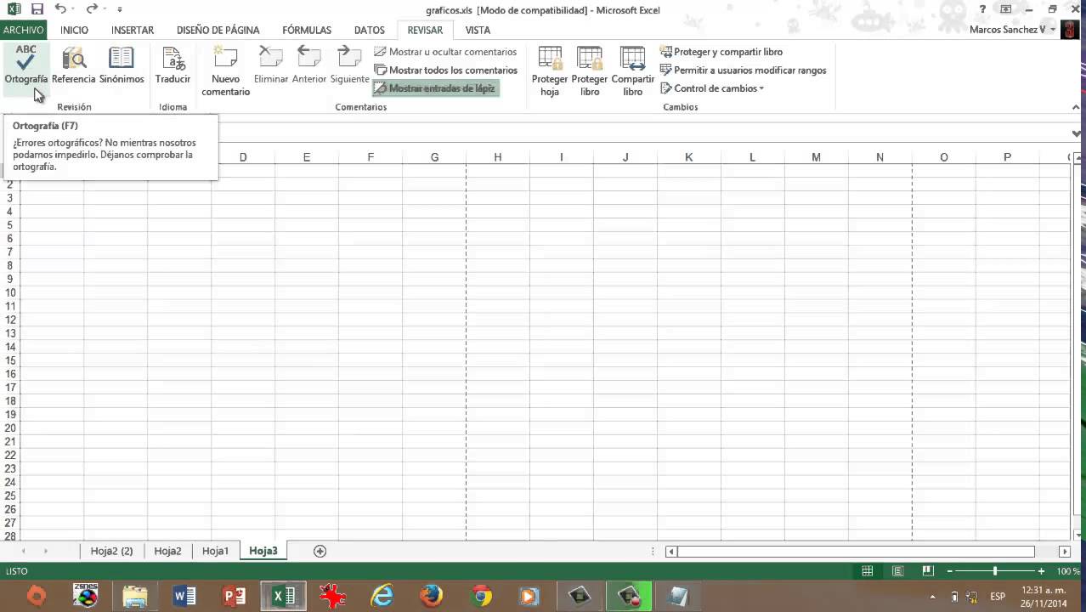1086x612 pixels.
Task: Click Compartir libro icon
Action: (633, 71)
